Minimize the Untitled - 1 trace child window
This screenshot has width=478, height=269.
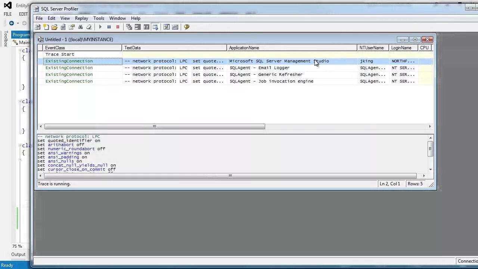click(403, 39)
